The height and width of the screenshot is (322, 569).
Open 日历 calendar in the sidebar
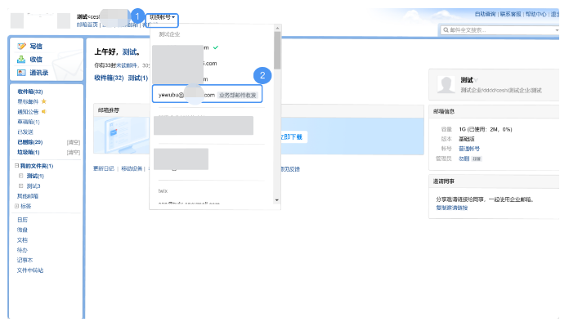22,220
